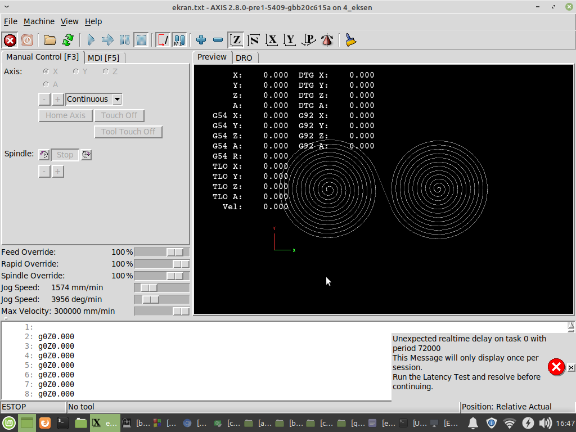Switch to front view Y icon
576x432 pixels.
[x=290, y=40]
